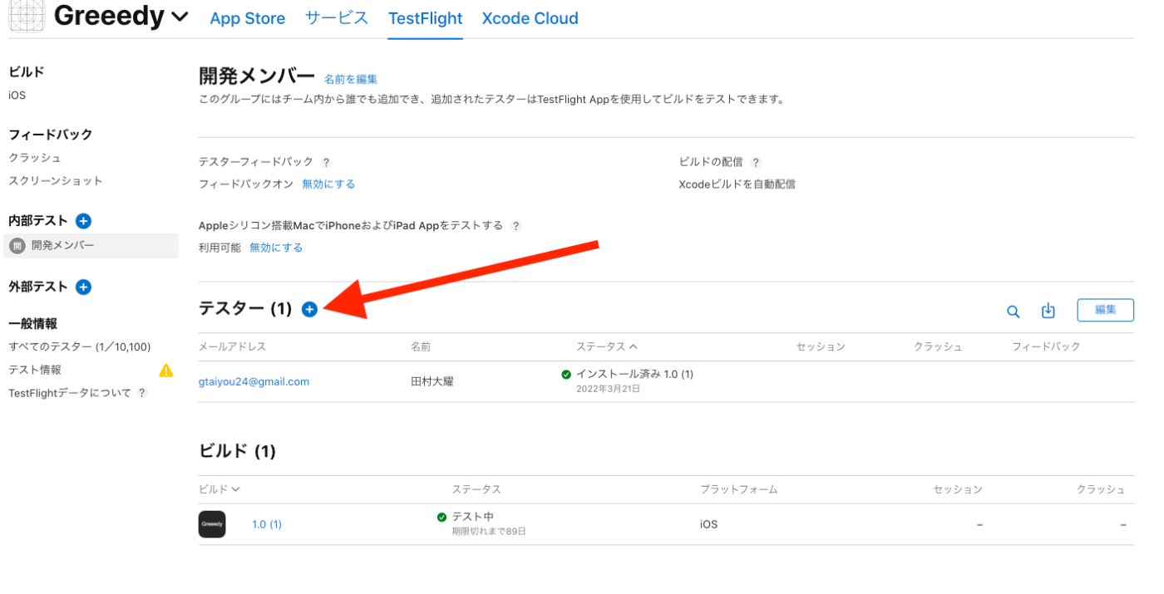Add a new 内部テスト group with plus icon

tap(83, 221)
